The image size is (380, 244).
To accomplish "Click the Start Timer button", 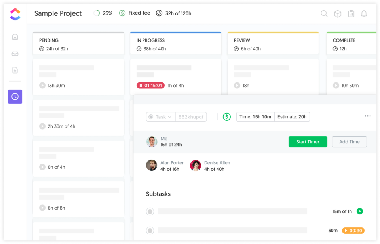I will 308,141.
